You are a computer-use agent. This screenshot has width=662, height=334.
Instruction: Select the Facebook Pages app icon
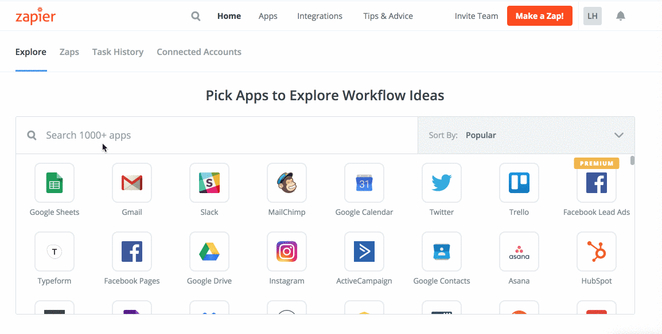click(x=132, y=252)
